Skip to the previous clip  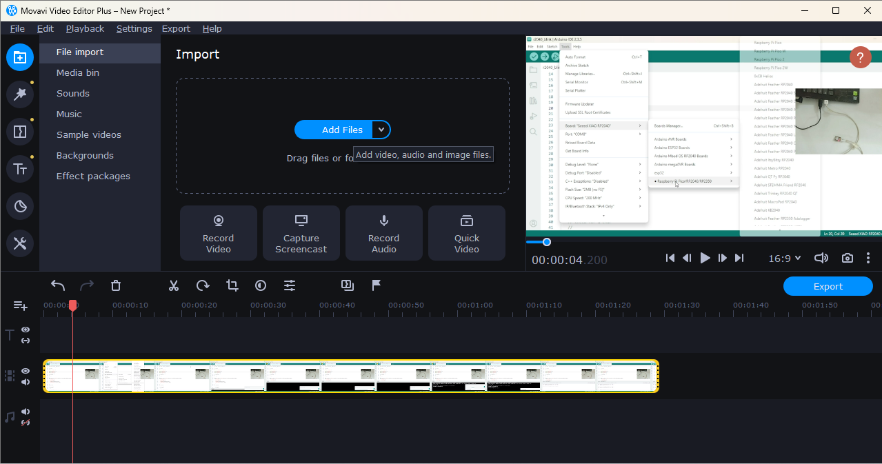point(670,258)
